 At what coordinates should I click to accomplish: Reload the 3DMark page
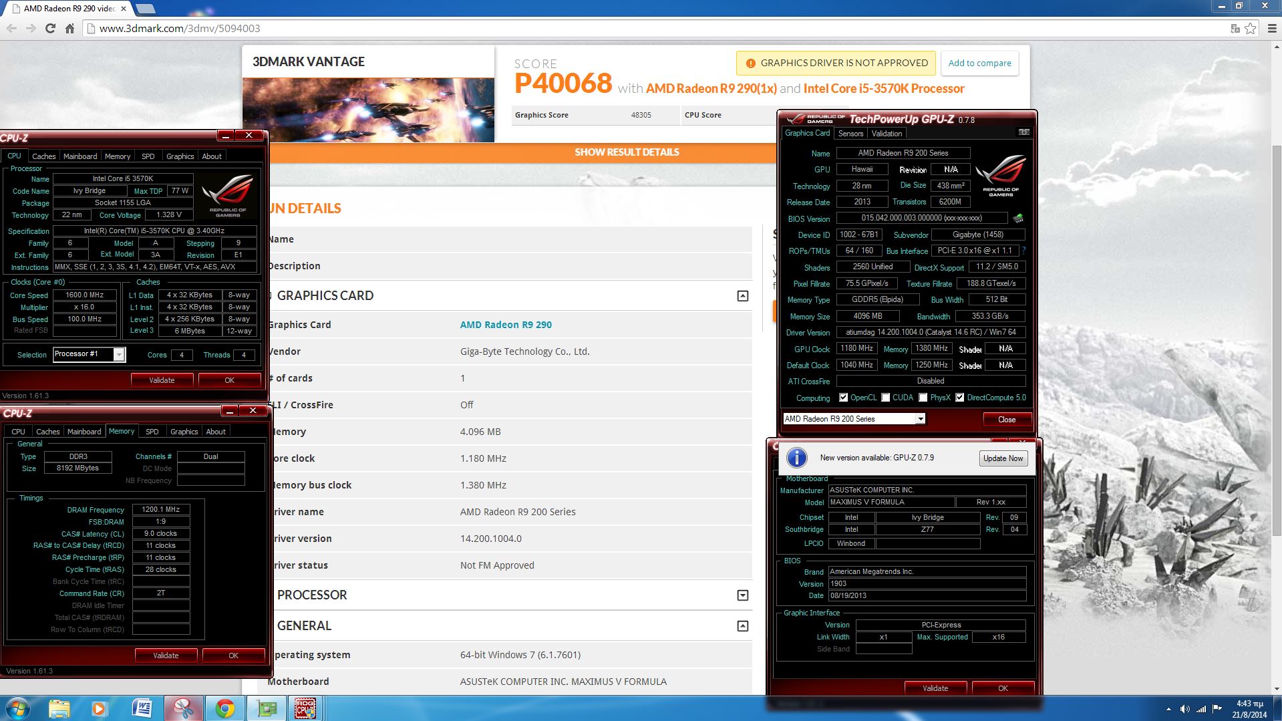(x=50, y=28)
